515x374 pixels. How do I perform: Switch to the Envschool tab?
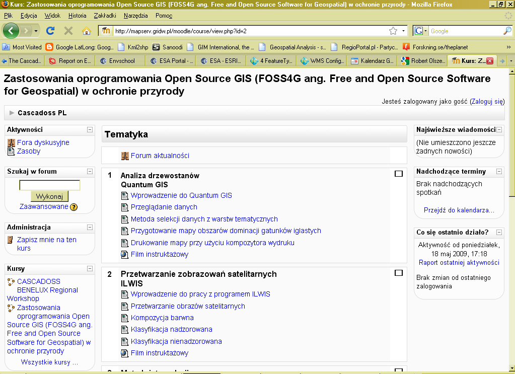pos(119,61)
